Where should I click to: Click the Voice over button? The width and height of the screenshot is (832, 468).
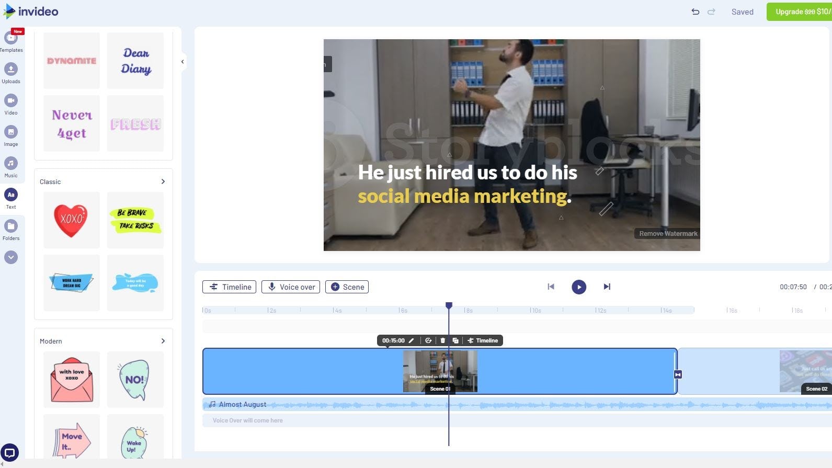(291, 287)
